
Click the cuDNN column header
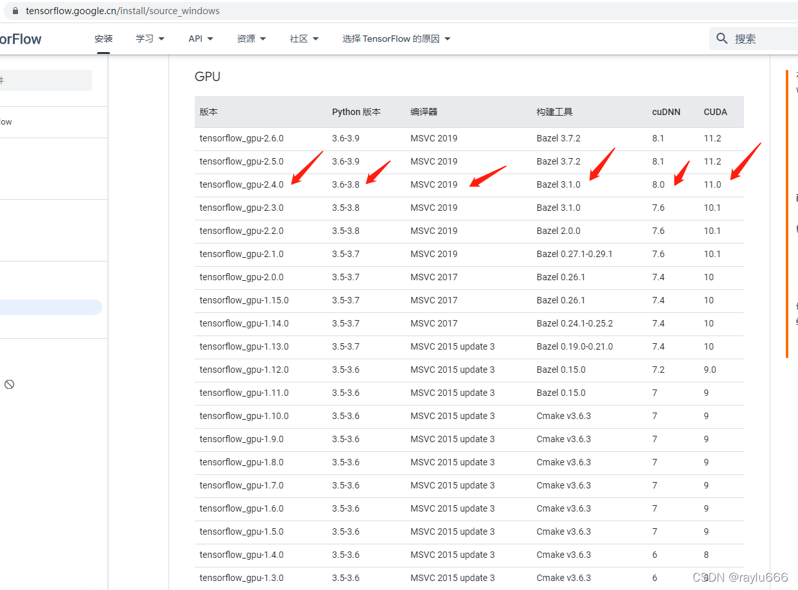tap(666, 112)
